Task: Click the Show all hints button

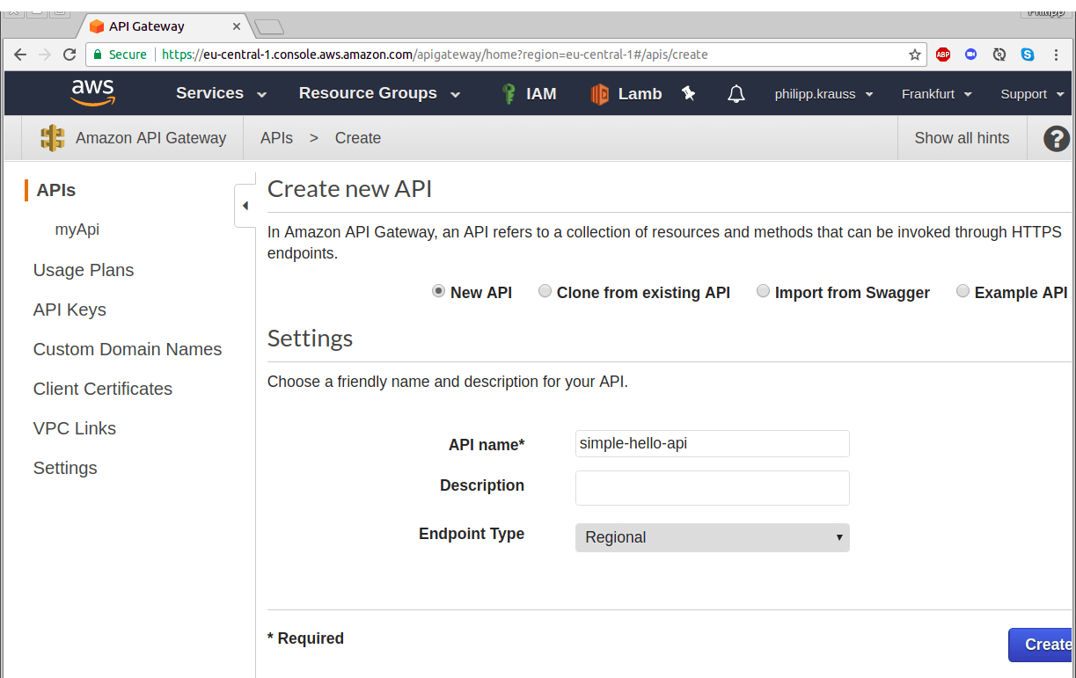Action: (962, 138)
